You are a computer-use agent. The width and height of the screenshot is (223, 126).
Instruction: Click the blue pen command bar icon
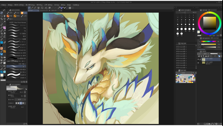62,8
